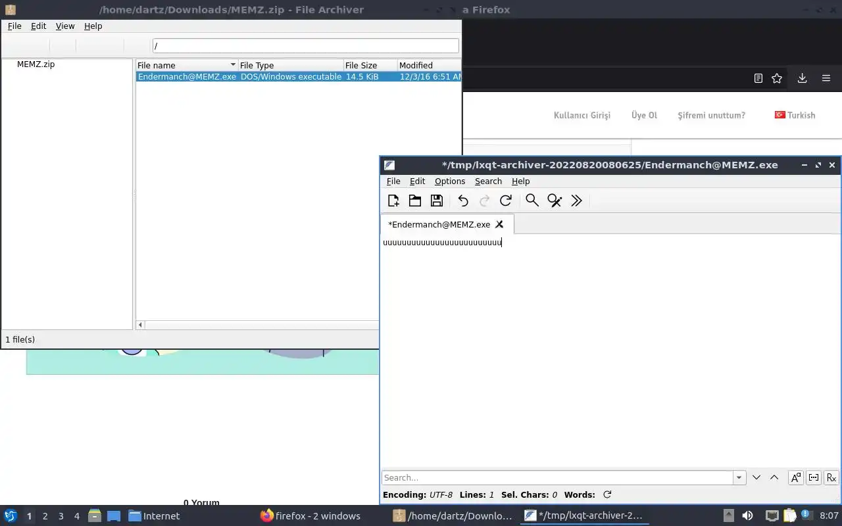Screen dimensions: 842x526
Task: Open the network status tray icon
Action: [772, 515]
